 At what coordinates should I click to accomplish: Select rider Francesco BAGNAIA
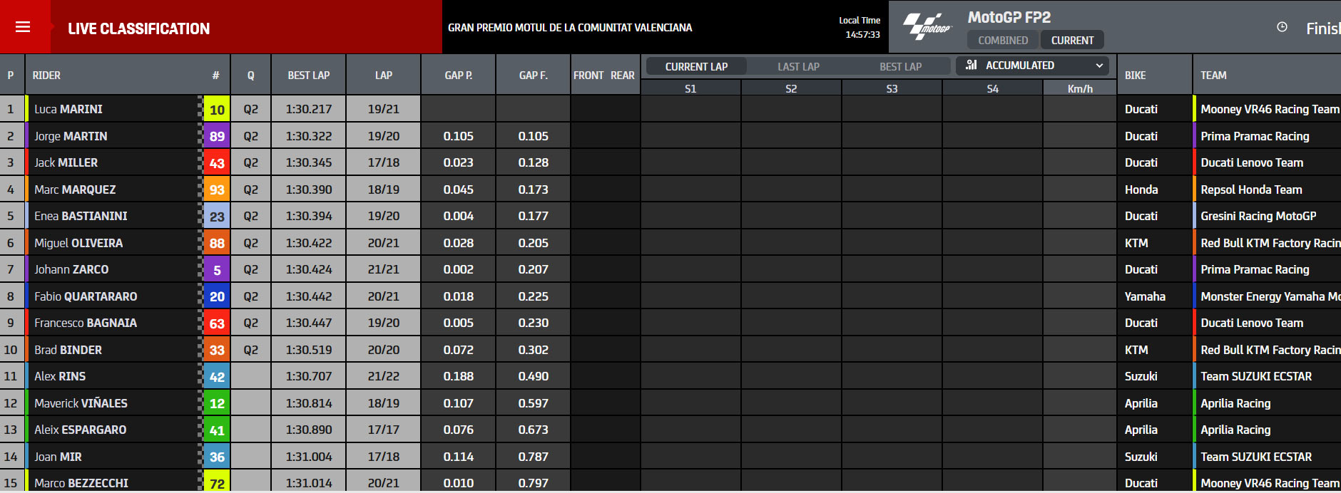[86, 323]
